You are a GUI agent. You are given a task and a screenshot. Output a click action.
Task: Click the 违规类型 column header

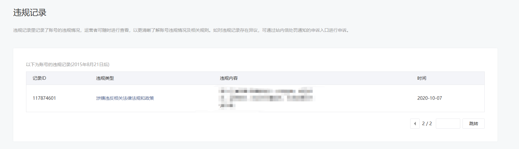pos(105,78)
